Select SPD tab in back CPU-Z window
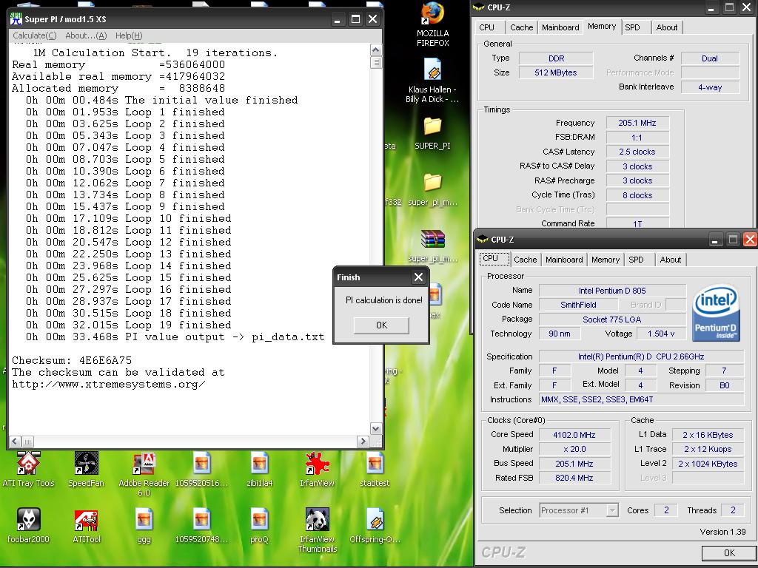 632,27
